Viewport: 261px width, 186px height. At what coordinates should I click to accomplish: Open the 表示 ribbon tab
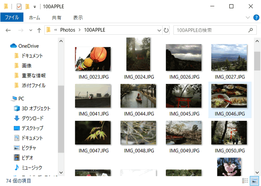[78, 18]
